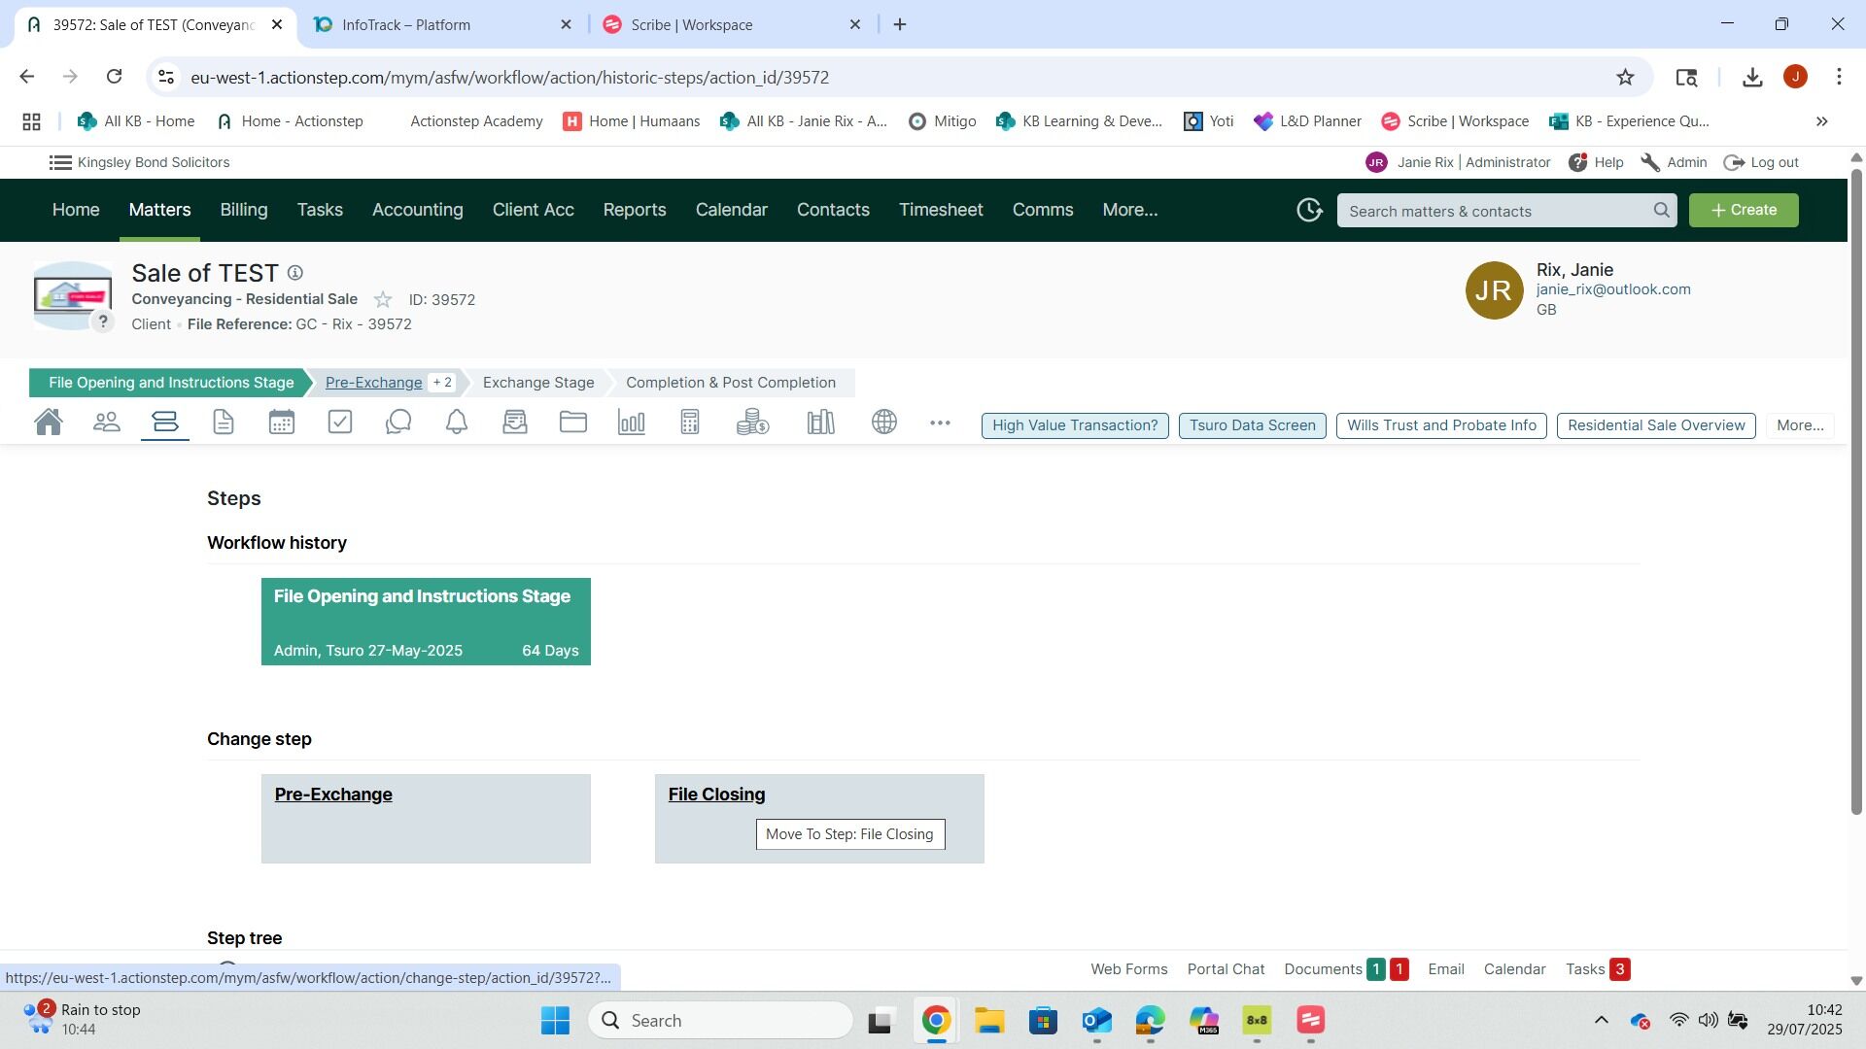Open the matter home icon

[49, 423]
